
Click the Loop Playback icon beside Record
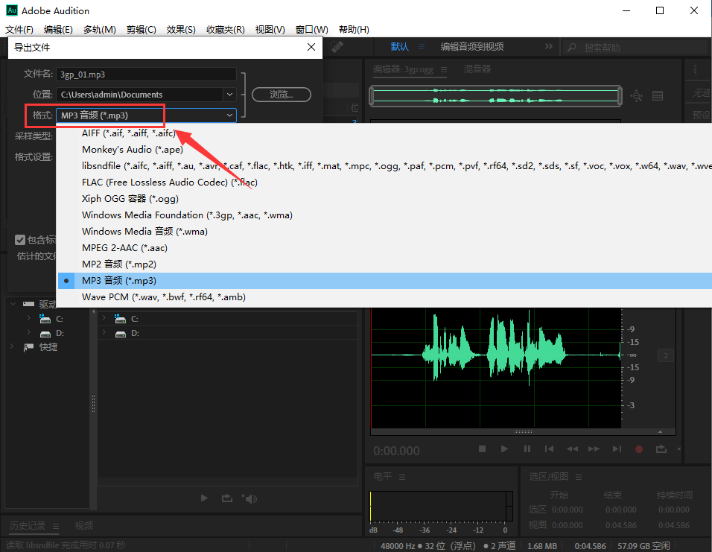click(x=661, y=449)
